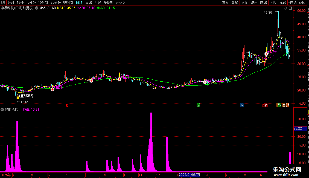Add stock with +自选 button

pos(292,2)
